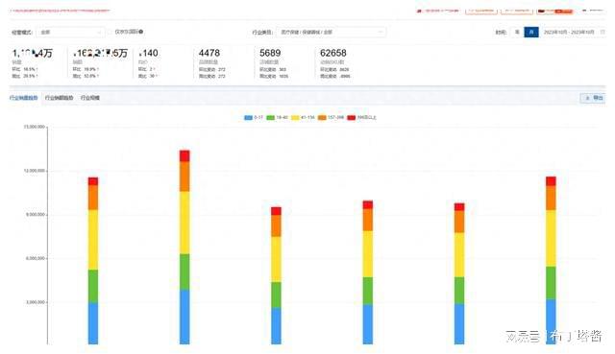Open the date range picker field
This screenshot has width=615, height=354.
(x=569, y=32)
